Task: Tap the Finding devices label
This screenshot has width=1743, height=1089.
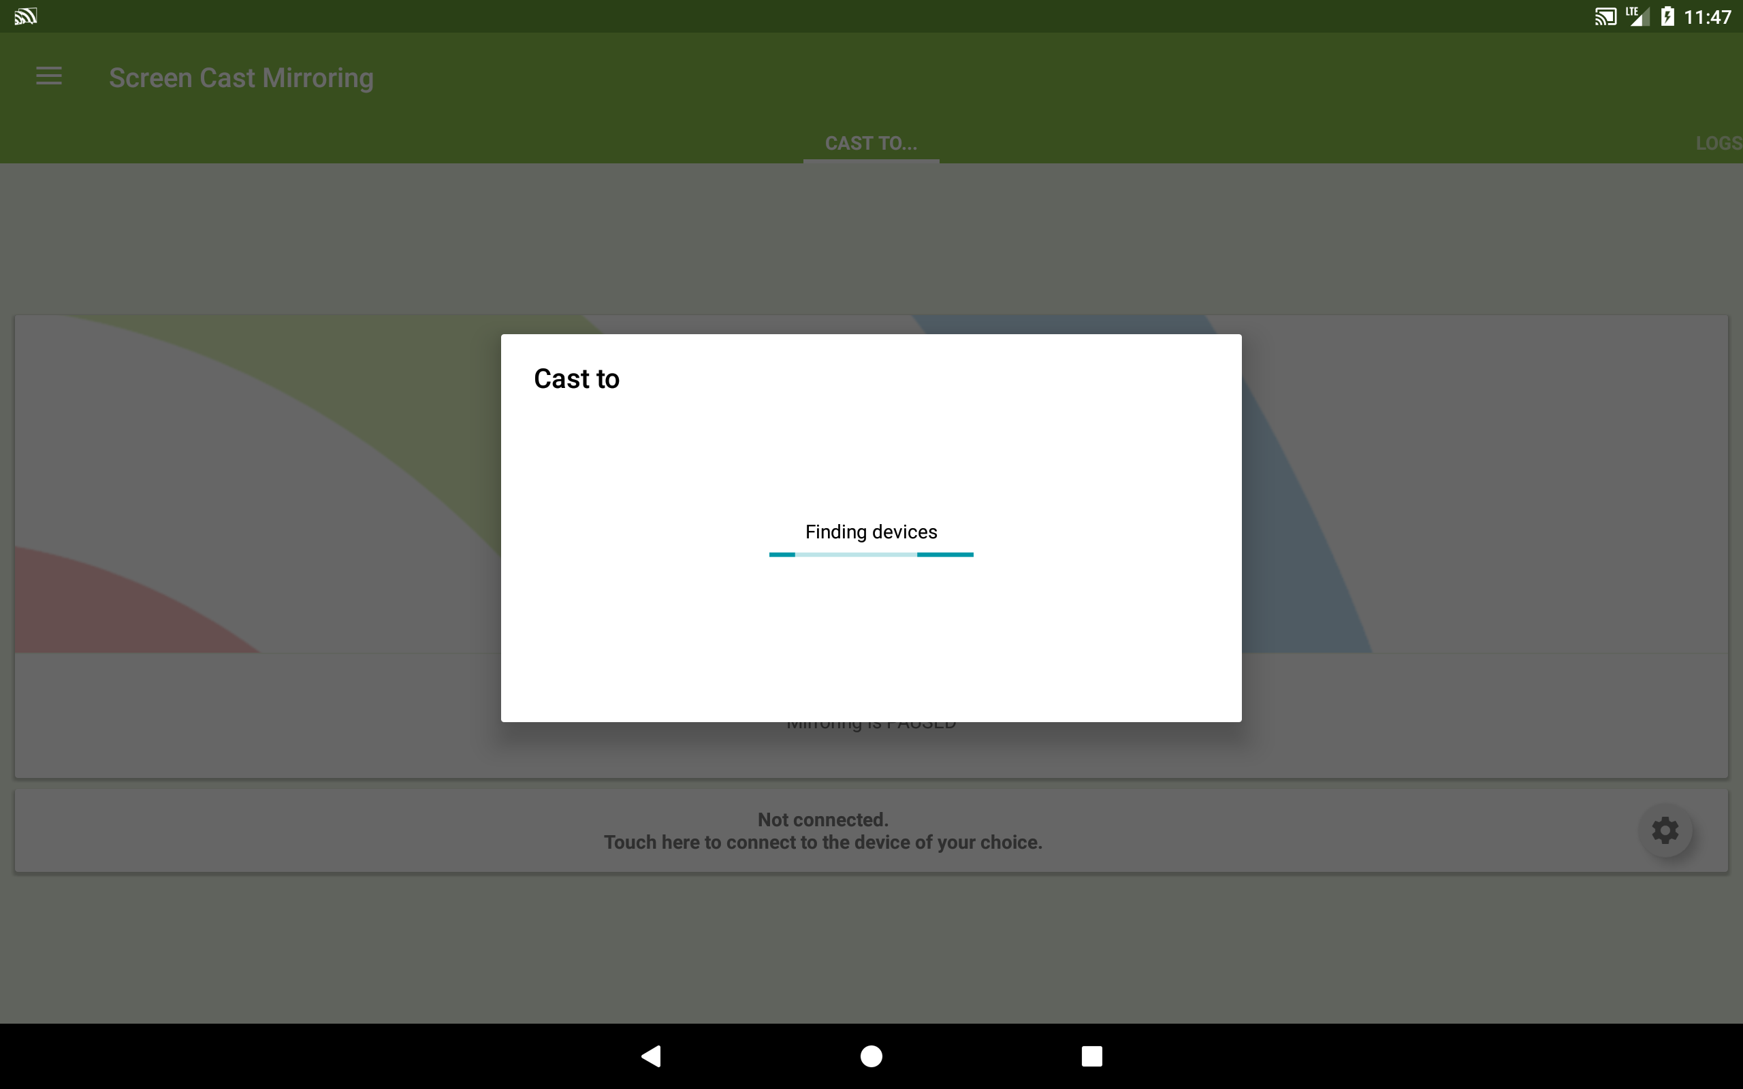Action: tap(871, 532)
